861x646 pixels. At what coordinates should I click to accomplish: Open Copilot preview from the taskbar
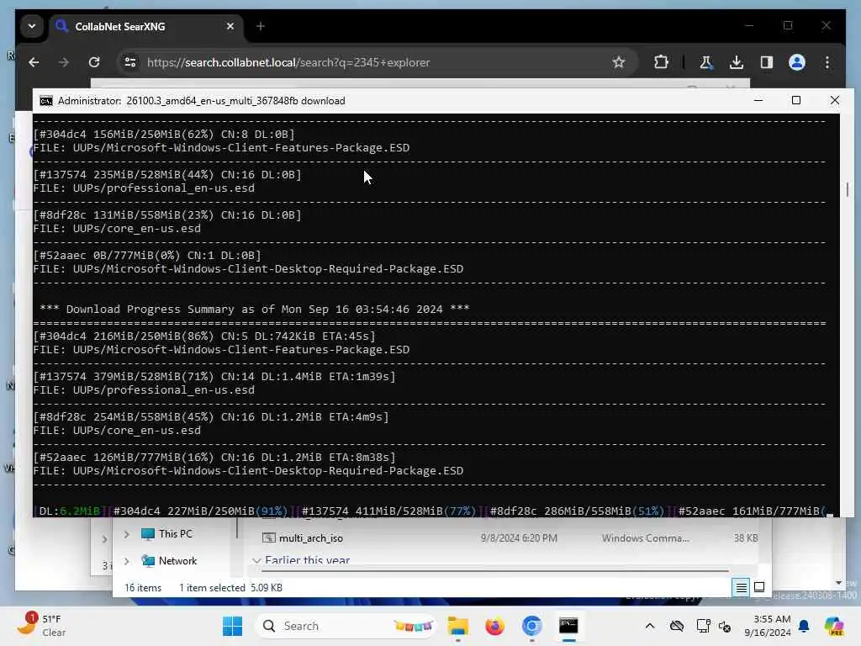click(x=834, y=626)
